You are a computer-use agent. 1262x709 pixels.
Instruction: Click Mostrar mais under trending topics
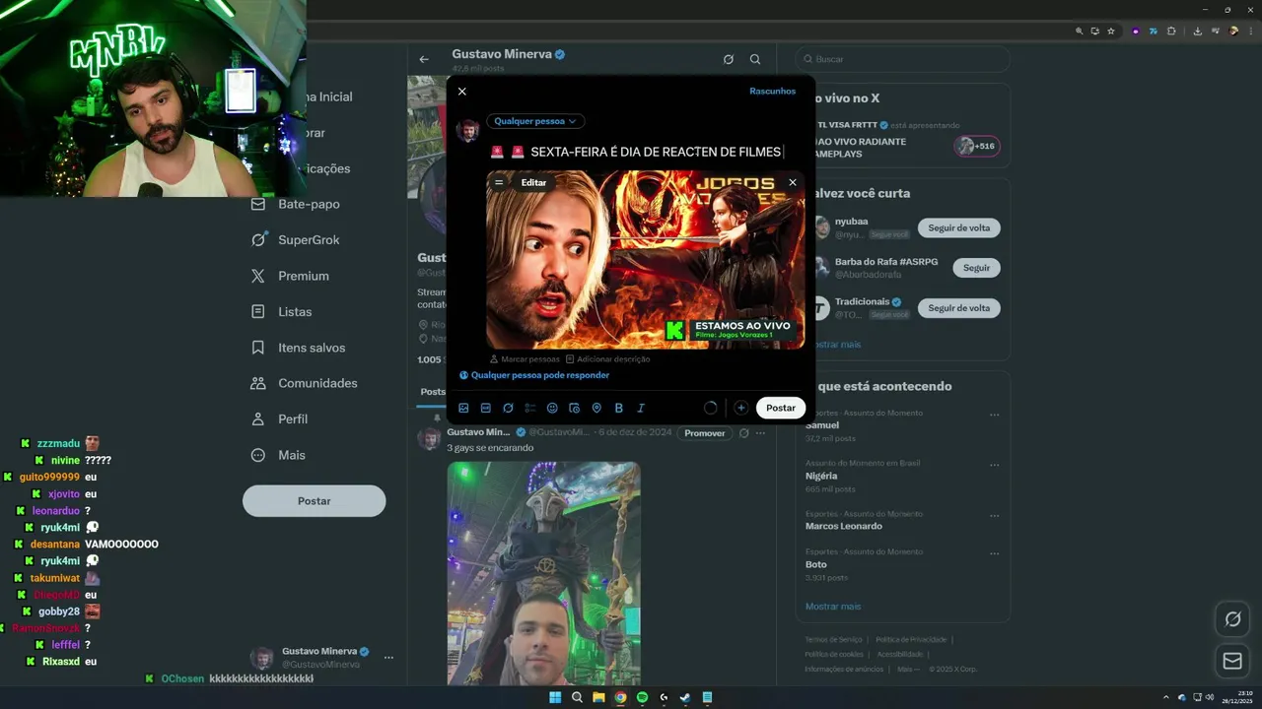coord(833,607)
